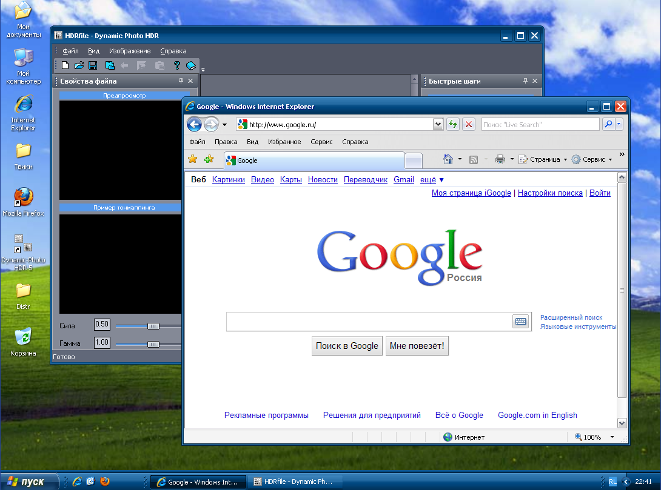Refresh the page in Internet Explorer
661x490 pixels.
tap(453, 124)
